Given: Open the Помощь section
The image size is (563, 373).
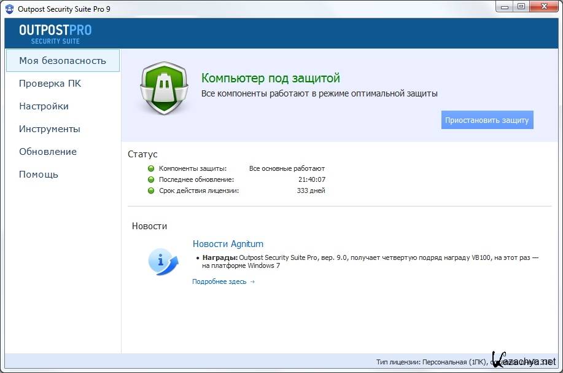Looking at the screenshot, I should coord(39,175).
